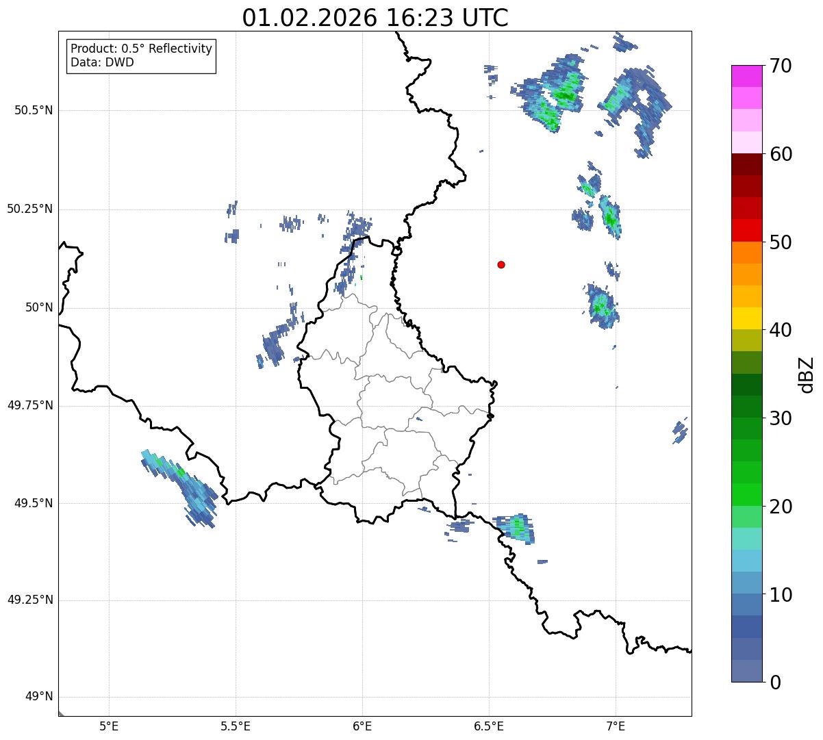Click the light cyan colorbar segment above 10
823x740 pixels.
(x=747, y=561)
